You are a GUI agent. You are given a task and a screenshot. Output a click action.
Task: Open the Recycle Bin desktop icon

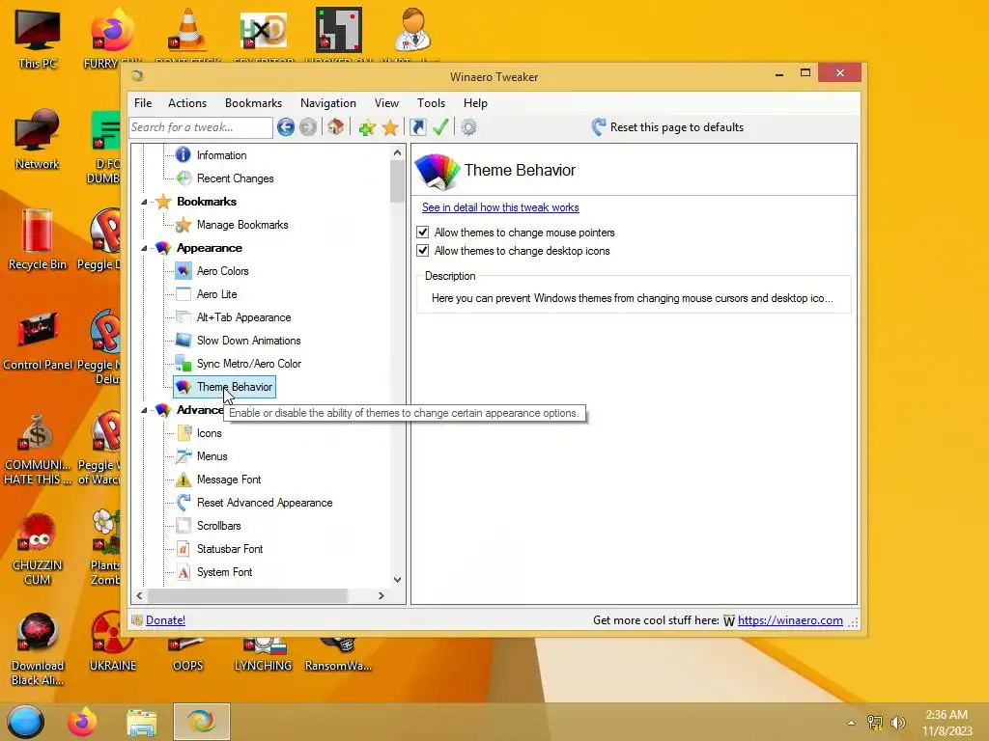(38, 239)
